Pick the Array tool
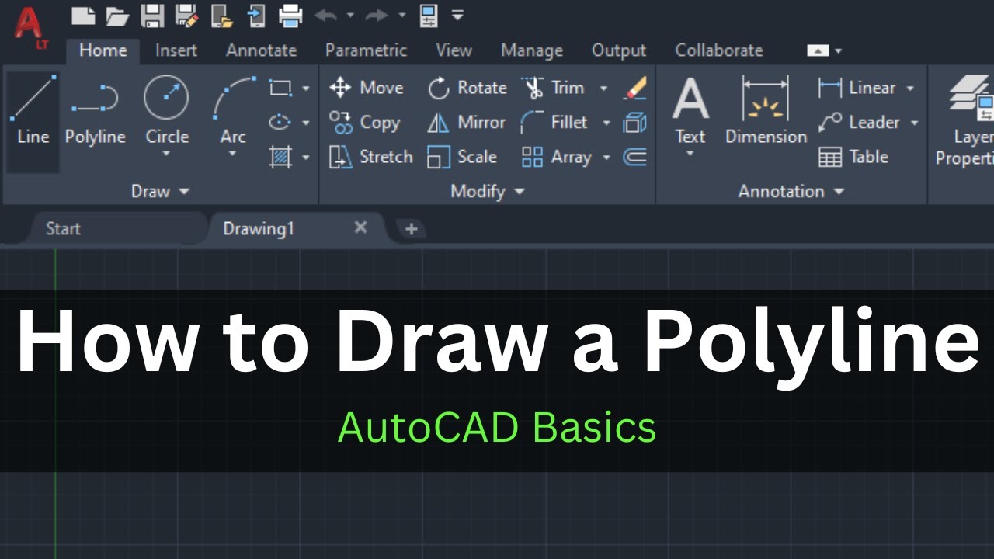Screen dimensions: 994x559 point(556,157)
